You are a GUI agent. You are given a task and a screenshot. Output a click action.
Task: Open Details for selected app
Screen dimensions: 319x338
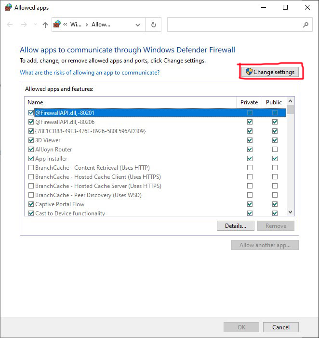[x=236, y=225]
